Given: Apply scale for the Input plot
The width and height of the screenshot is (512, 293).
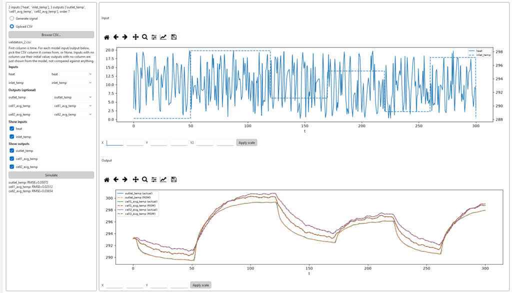Looking at the screenshot, I should point(246,142).
